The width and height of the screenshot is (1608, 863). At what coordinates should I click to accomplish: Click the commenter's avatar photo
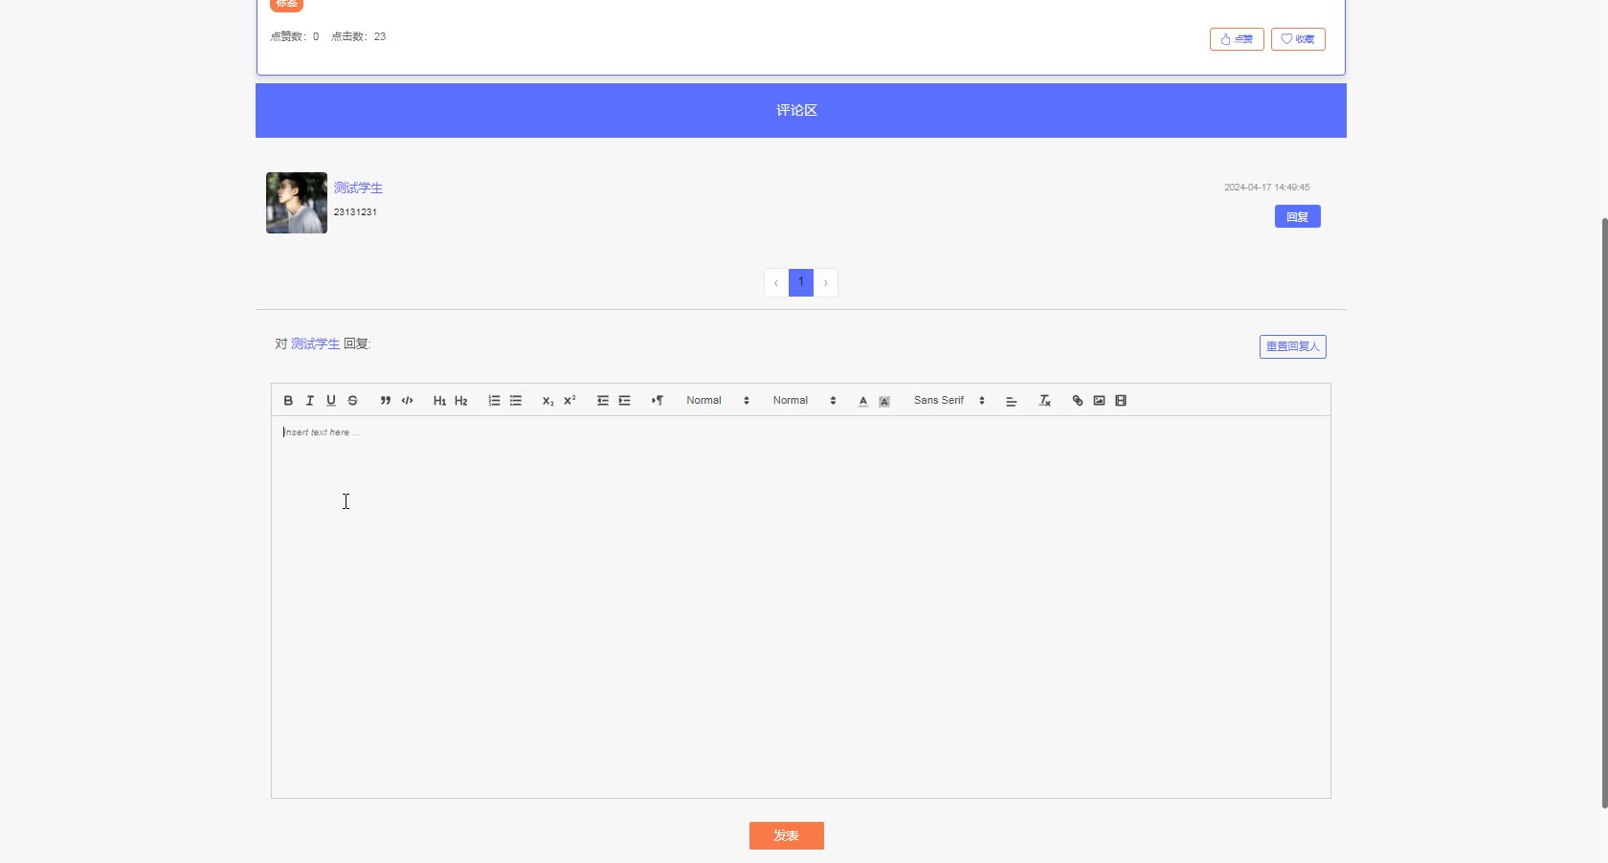(297, 203)
